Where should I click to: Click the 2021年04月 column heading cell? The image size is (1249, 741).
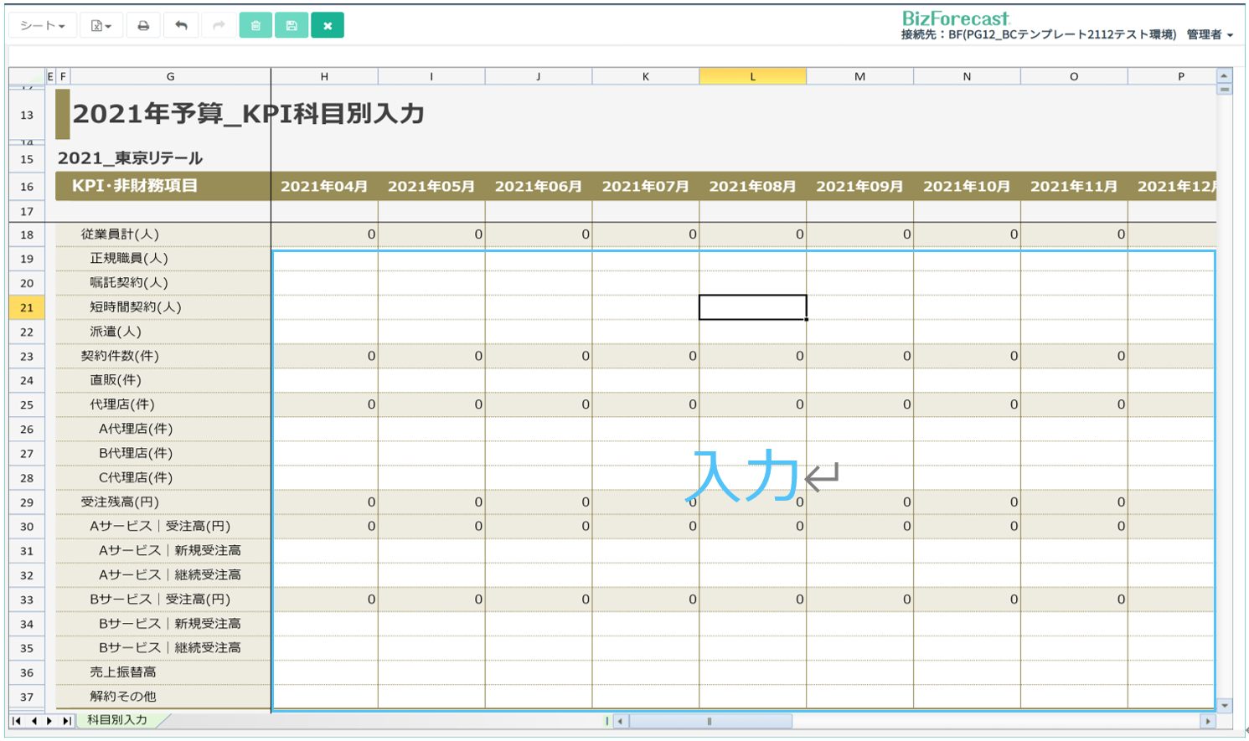click(x=324, y=187)
